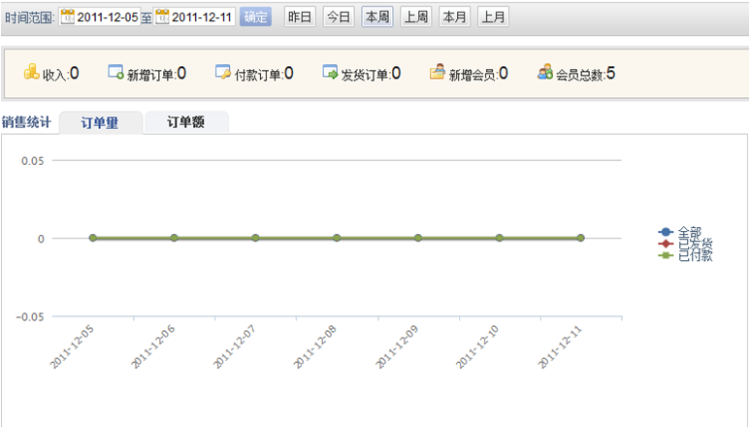The image size is (750, 428).
Task: Click the 付款订单 paid order icon
Action: pyautogui.click(x=223, y=73)
